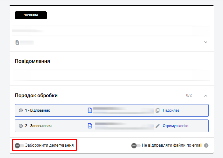Click the Повідомлення message input field

[111, 75]
